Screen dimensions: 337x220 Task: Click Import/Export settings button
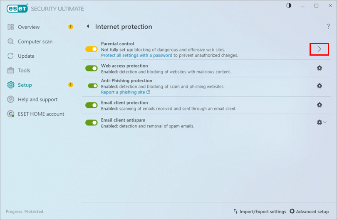[x=260, y=212]
